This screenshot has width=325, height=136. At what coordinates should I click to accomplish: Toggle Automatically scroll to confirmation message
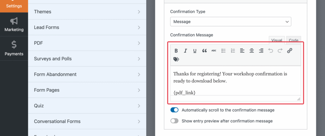click(174, 110)
